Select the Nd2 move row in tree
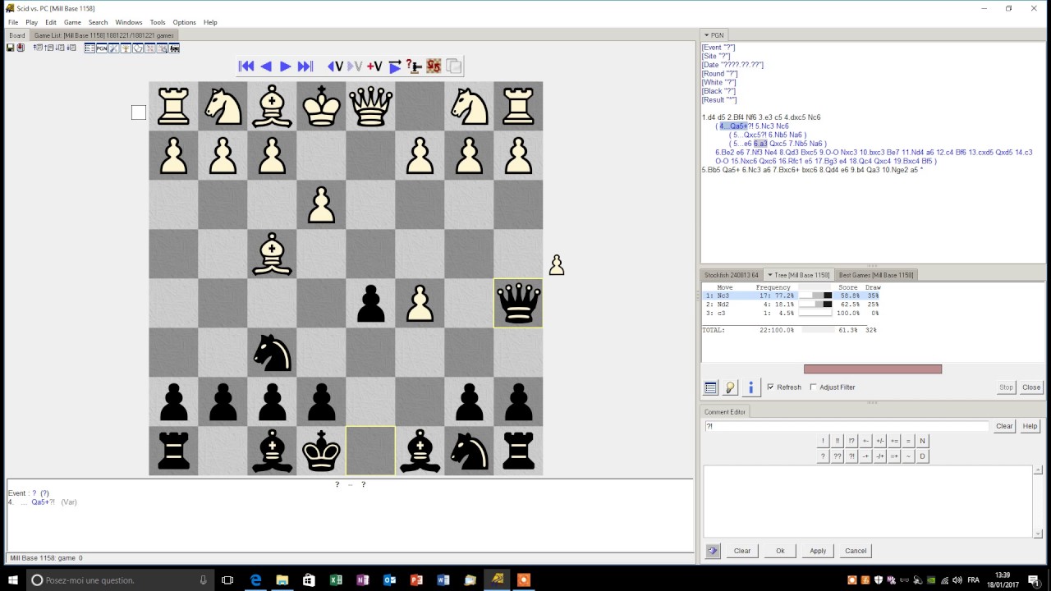The width and height of the screenshot is (1051, 591). pyautogui.click(x=792, y=305)
